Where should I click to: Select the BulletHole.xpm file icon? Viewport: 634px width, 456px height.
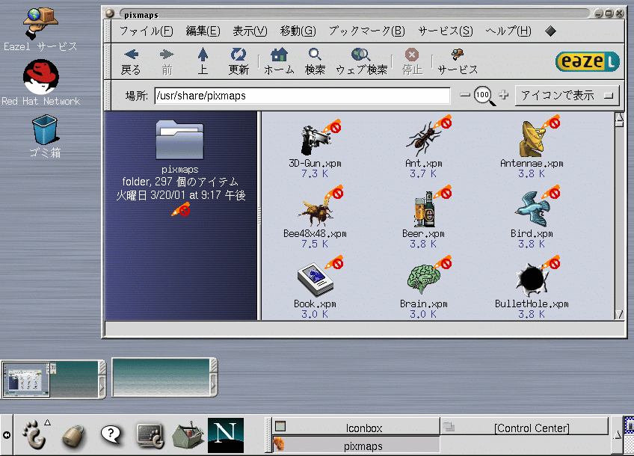[x=532, y=280]
